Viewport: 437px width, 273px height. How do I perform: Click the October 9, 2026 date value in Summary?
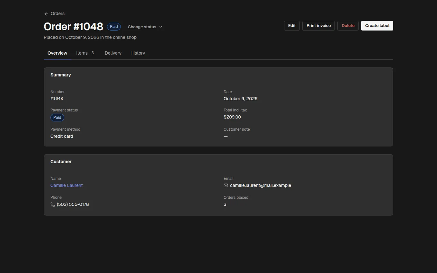point(240,99)
